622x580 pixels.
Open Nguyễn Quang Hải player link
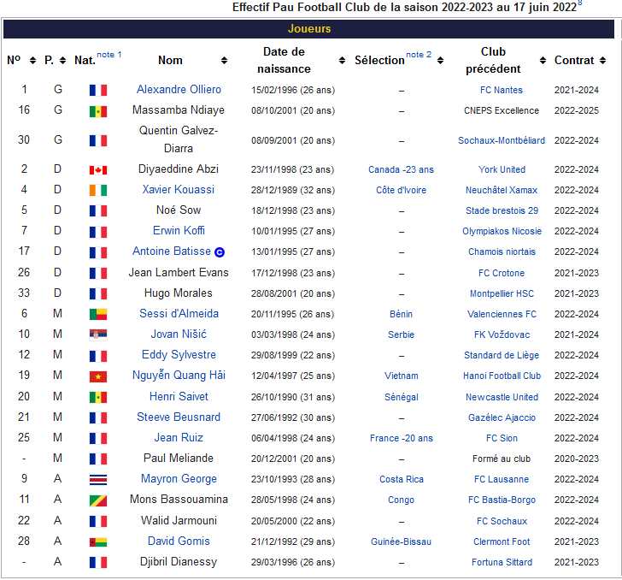point(179,376)
